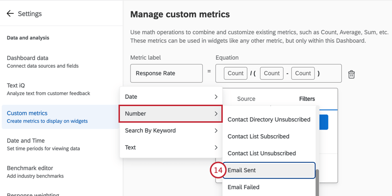Choose Contact List Unsubscribed field
Screen dimensions: 392x196
coord(261,153)
